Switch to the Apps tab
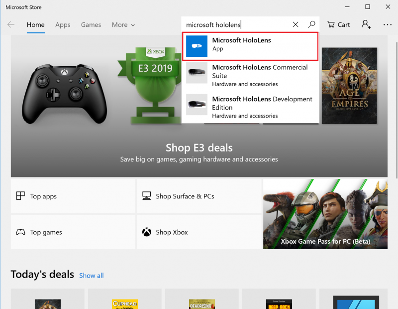The image size is (398, 309). point(63,24)
